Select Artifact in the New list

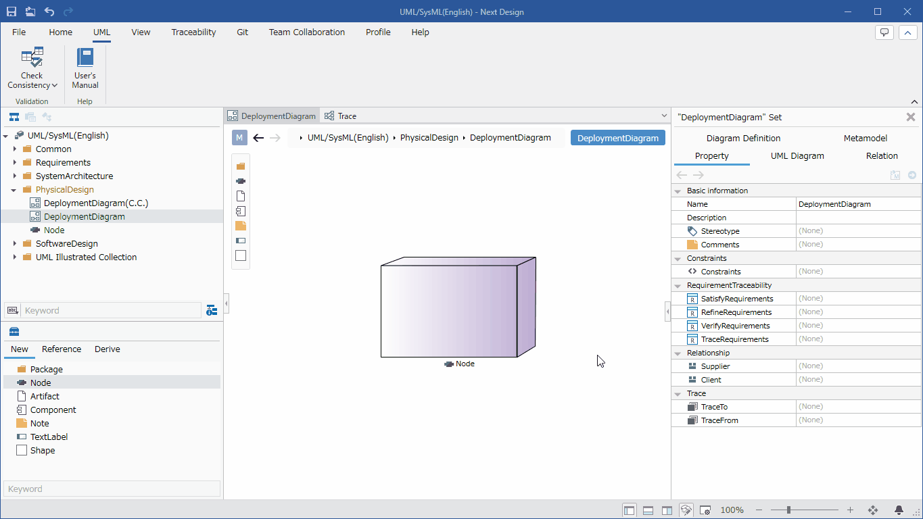coord(45,397)
